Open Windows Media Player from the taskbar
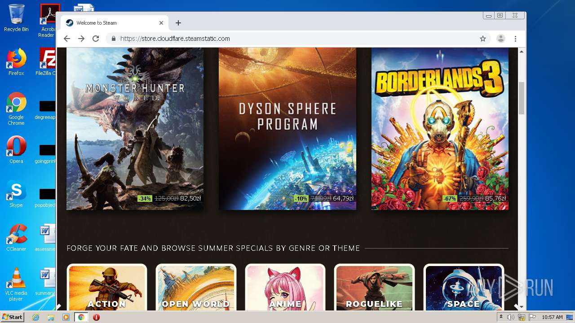 coord(66,317)
